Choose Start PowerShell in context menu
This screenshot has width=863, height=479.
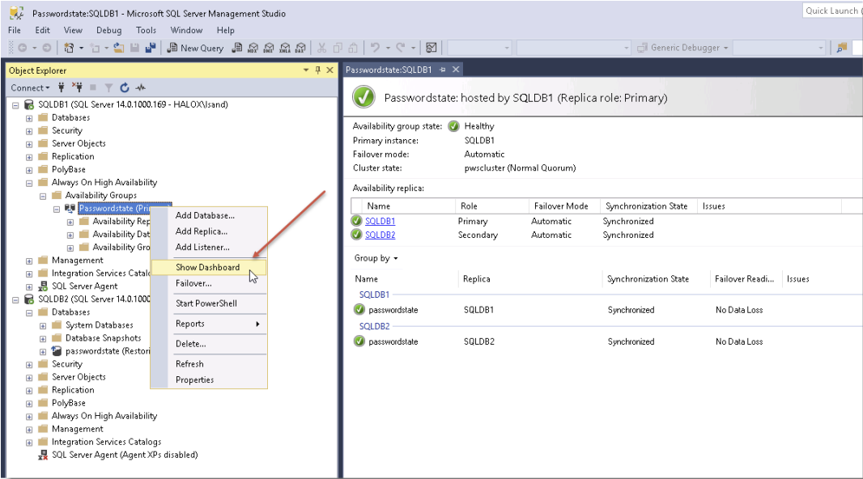[209, 303]
